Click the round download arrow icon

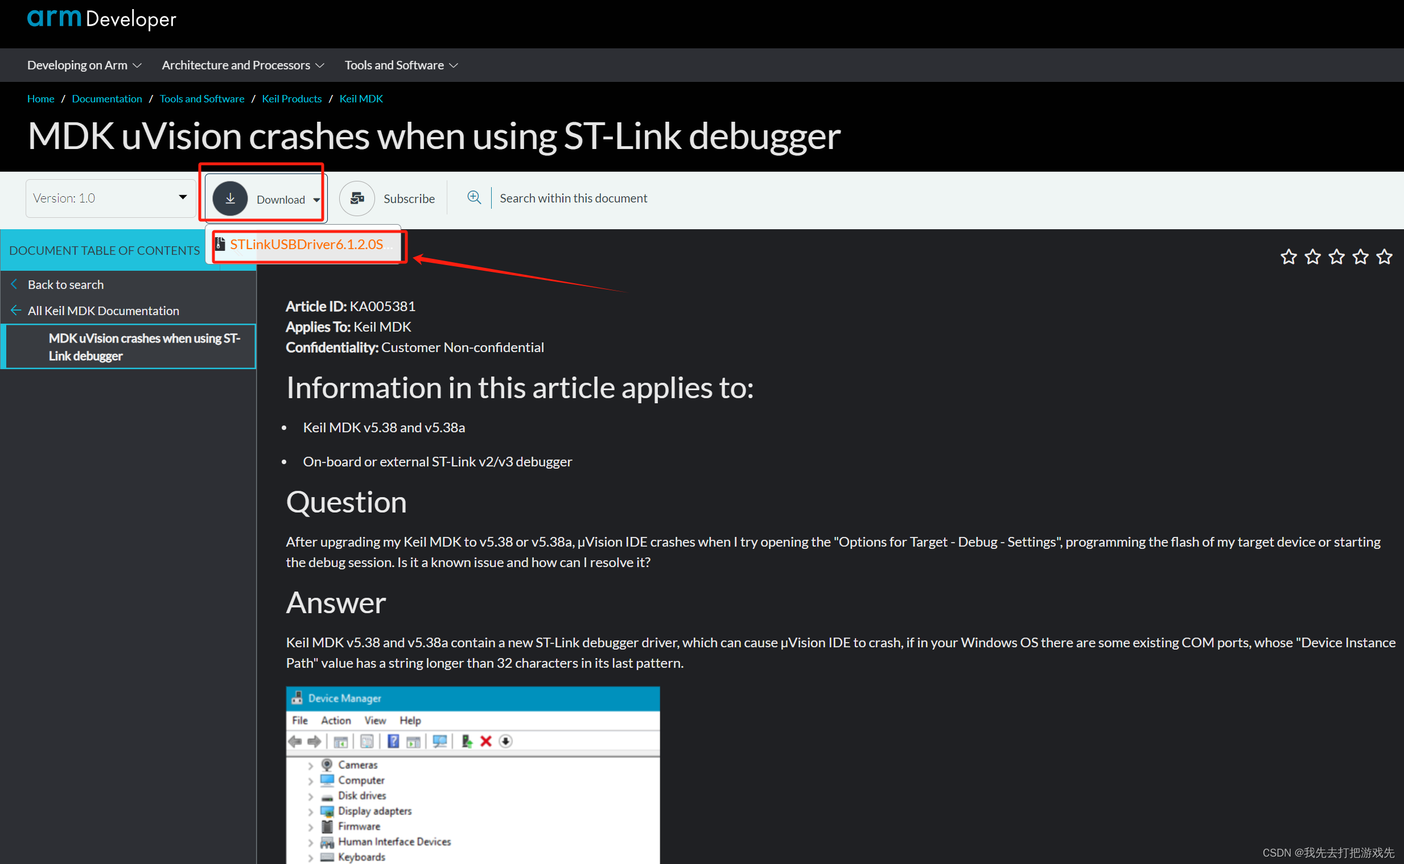(230, 199)
